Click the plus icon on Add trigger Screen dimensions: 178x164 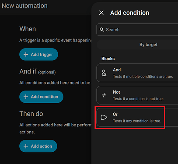(26, 54)
